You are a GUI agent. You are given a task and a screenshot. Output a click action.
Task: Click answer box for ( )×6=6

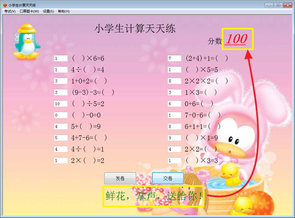tap(61, 58)
